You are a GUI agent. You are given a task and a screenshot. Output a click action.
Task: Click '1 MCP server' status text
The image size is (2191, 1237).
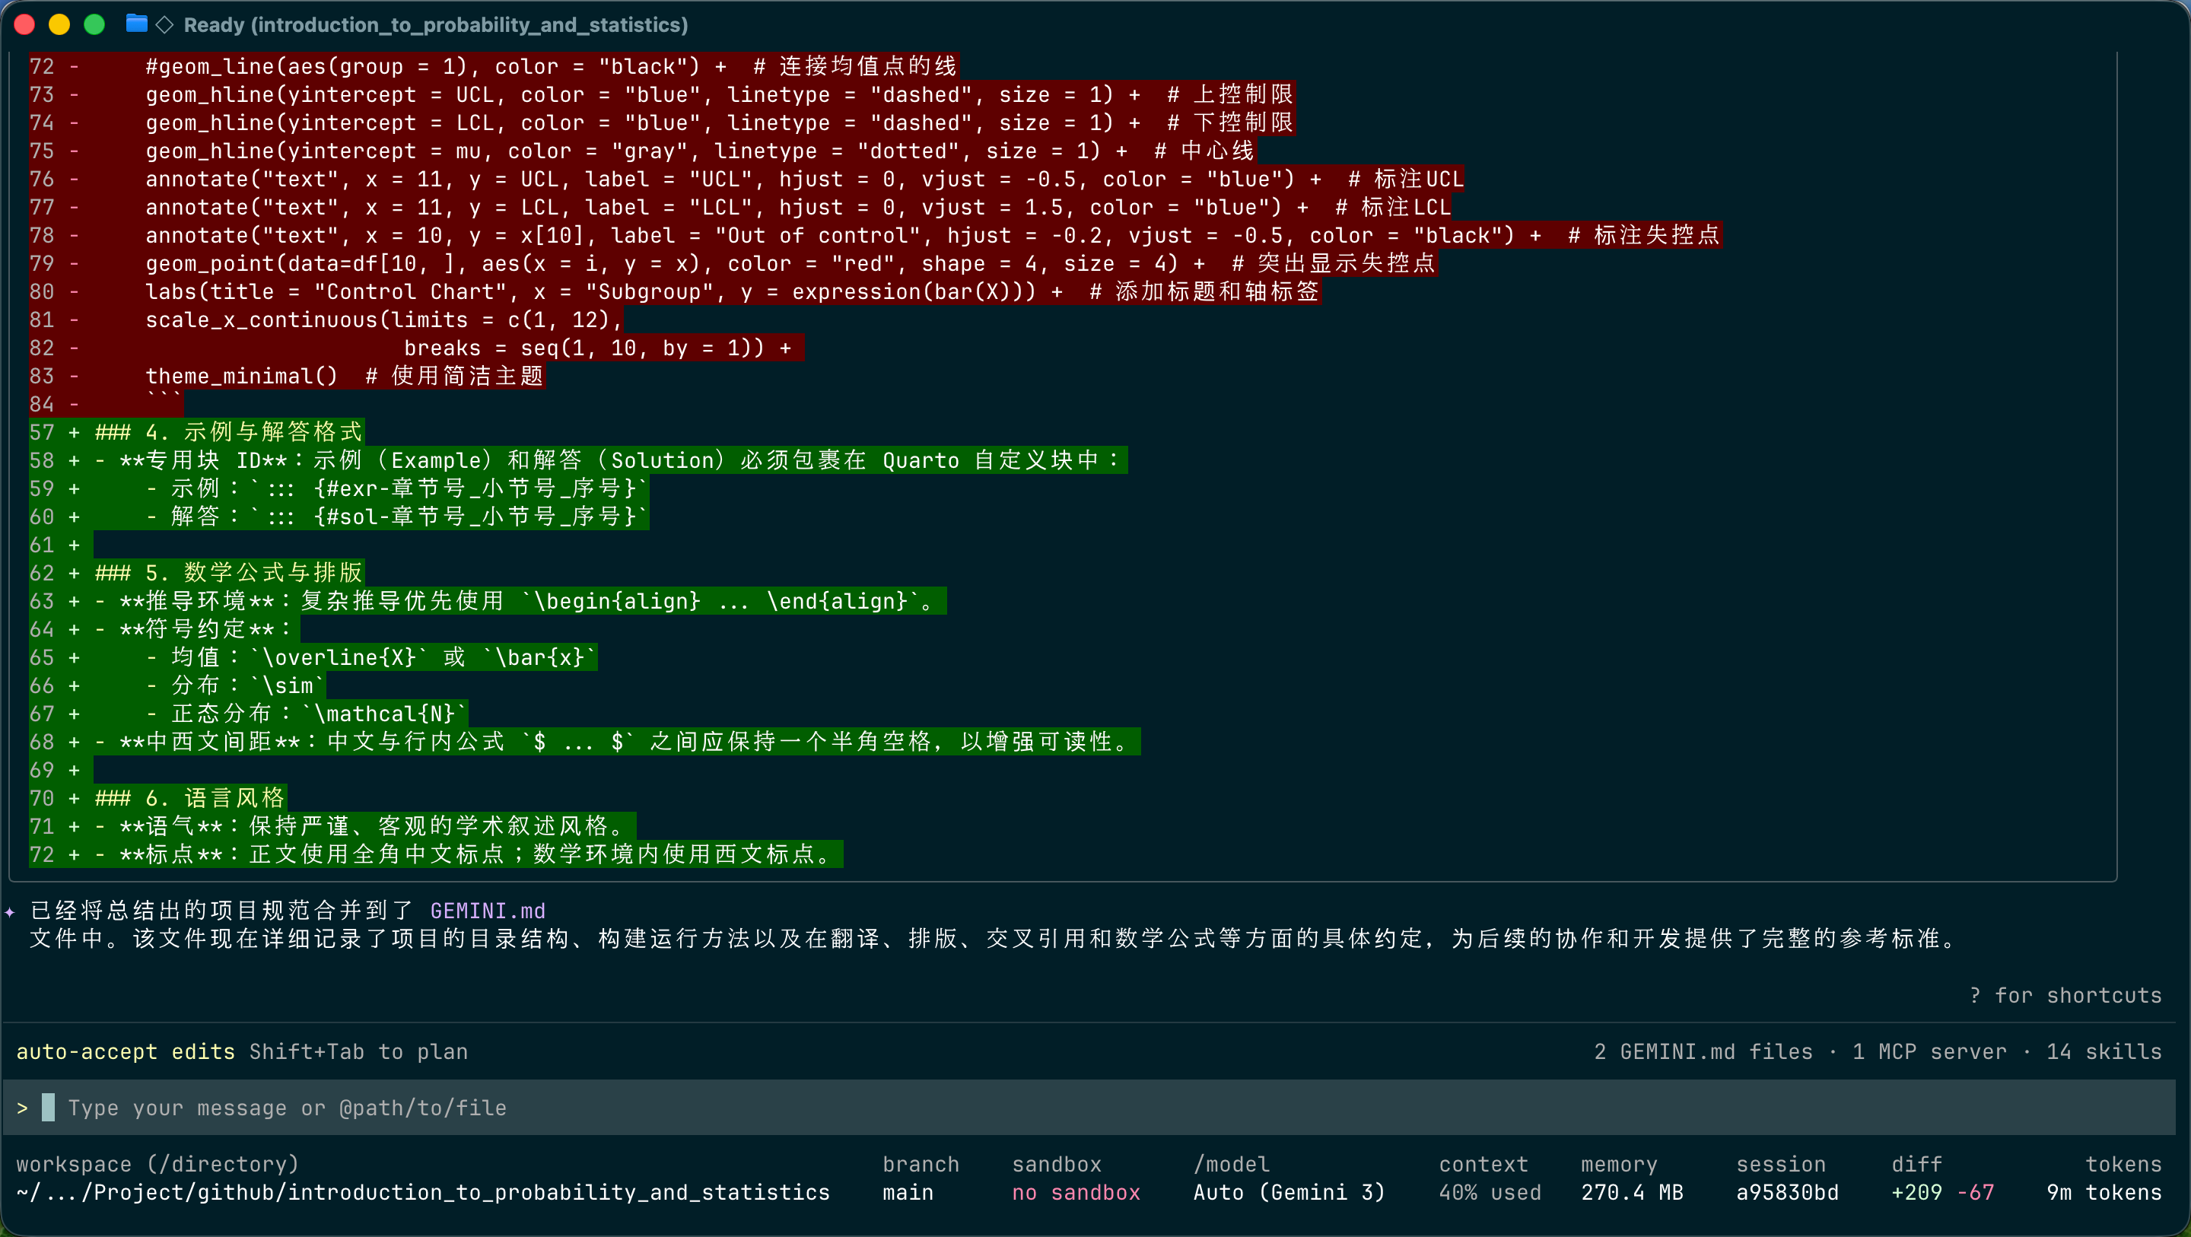pyautogui.click(x=1929, y=1051)
